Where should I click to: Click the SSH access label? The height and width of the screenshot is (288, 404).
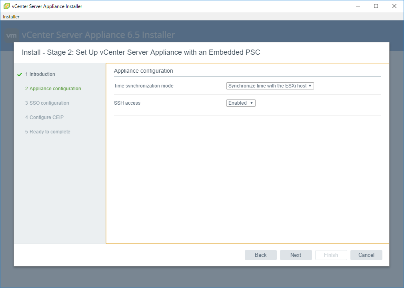tap(127, 103)
